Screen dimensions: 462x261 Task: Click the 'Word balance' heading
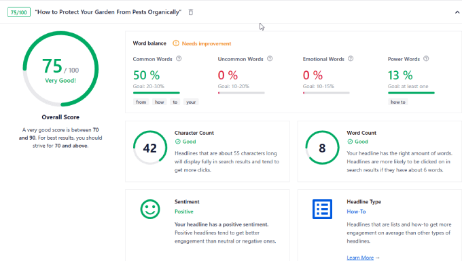click(149, 43)
